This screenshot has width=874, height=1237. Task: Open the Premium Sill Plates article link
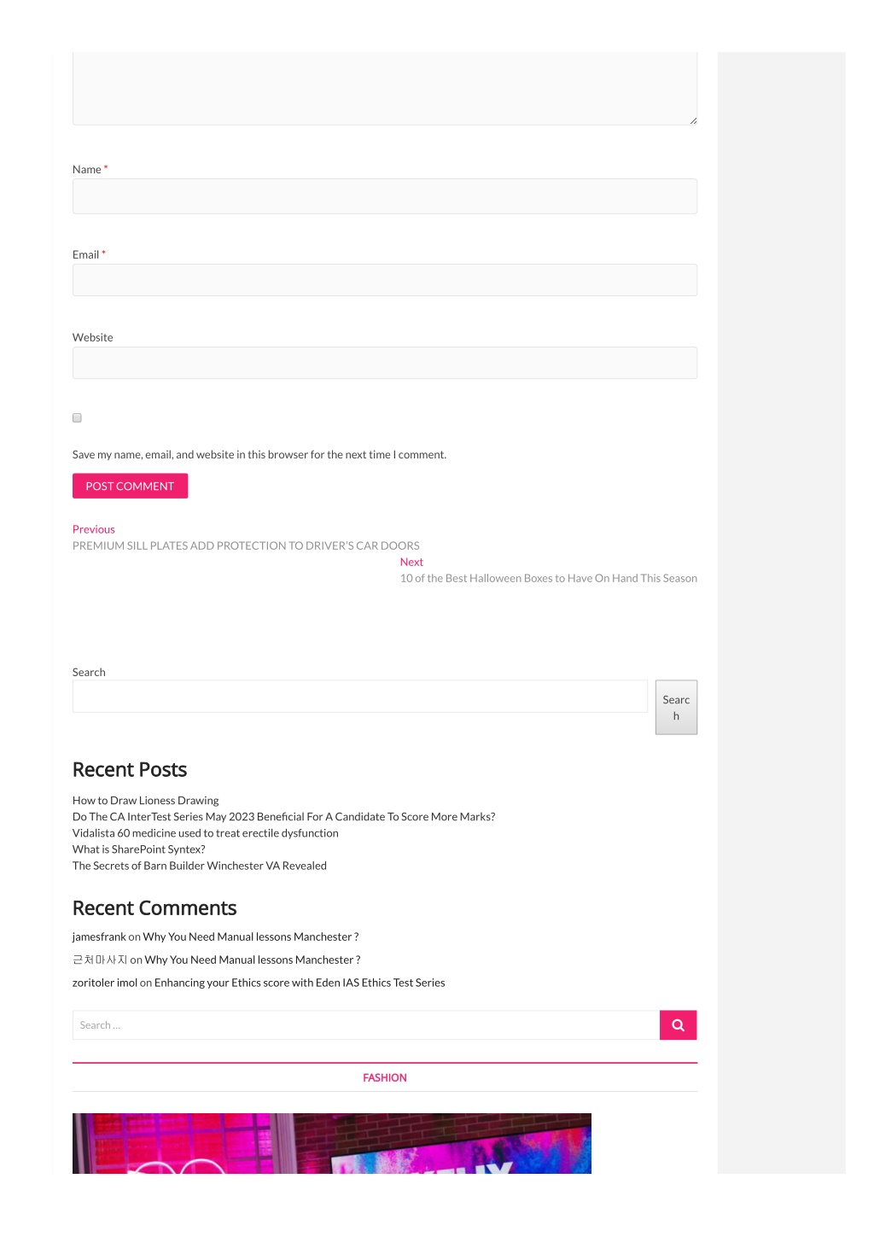[x=246, y=546]
